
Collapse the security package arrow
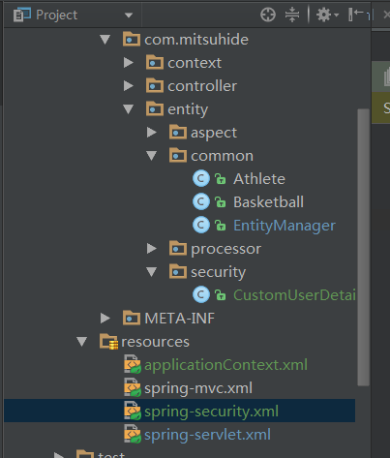(x=151, y=272)
